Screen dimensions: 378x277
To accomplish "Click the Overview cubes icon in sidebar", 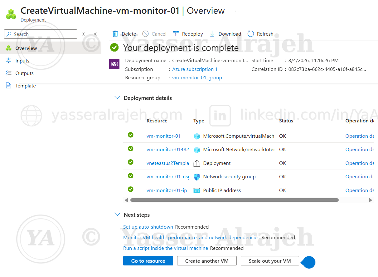I will point(9,48).
